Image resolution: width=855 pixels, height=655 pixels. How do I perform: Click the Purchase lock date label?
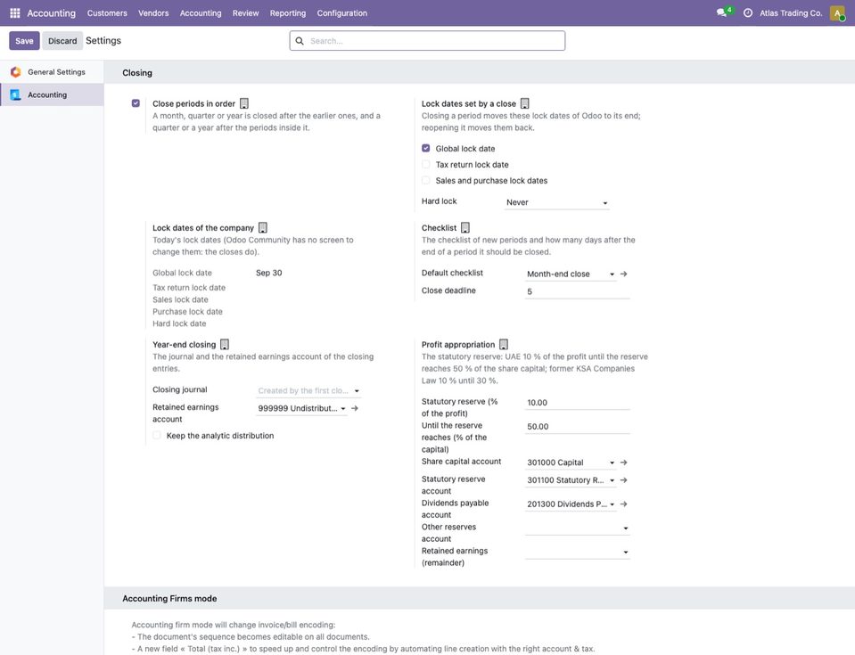(x=187, y=312)
